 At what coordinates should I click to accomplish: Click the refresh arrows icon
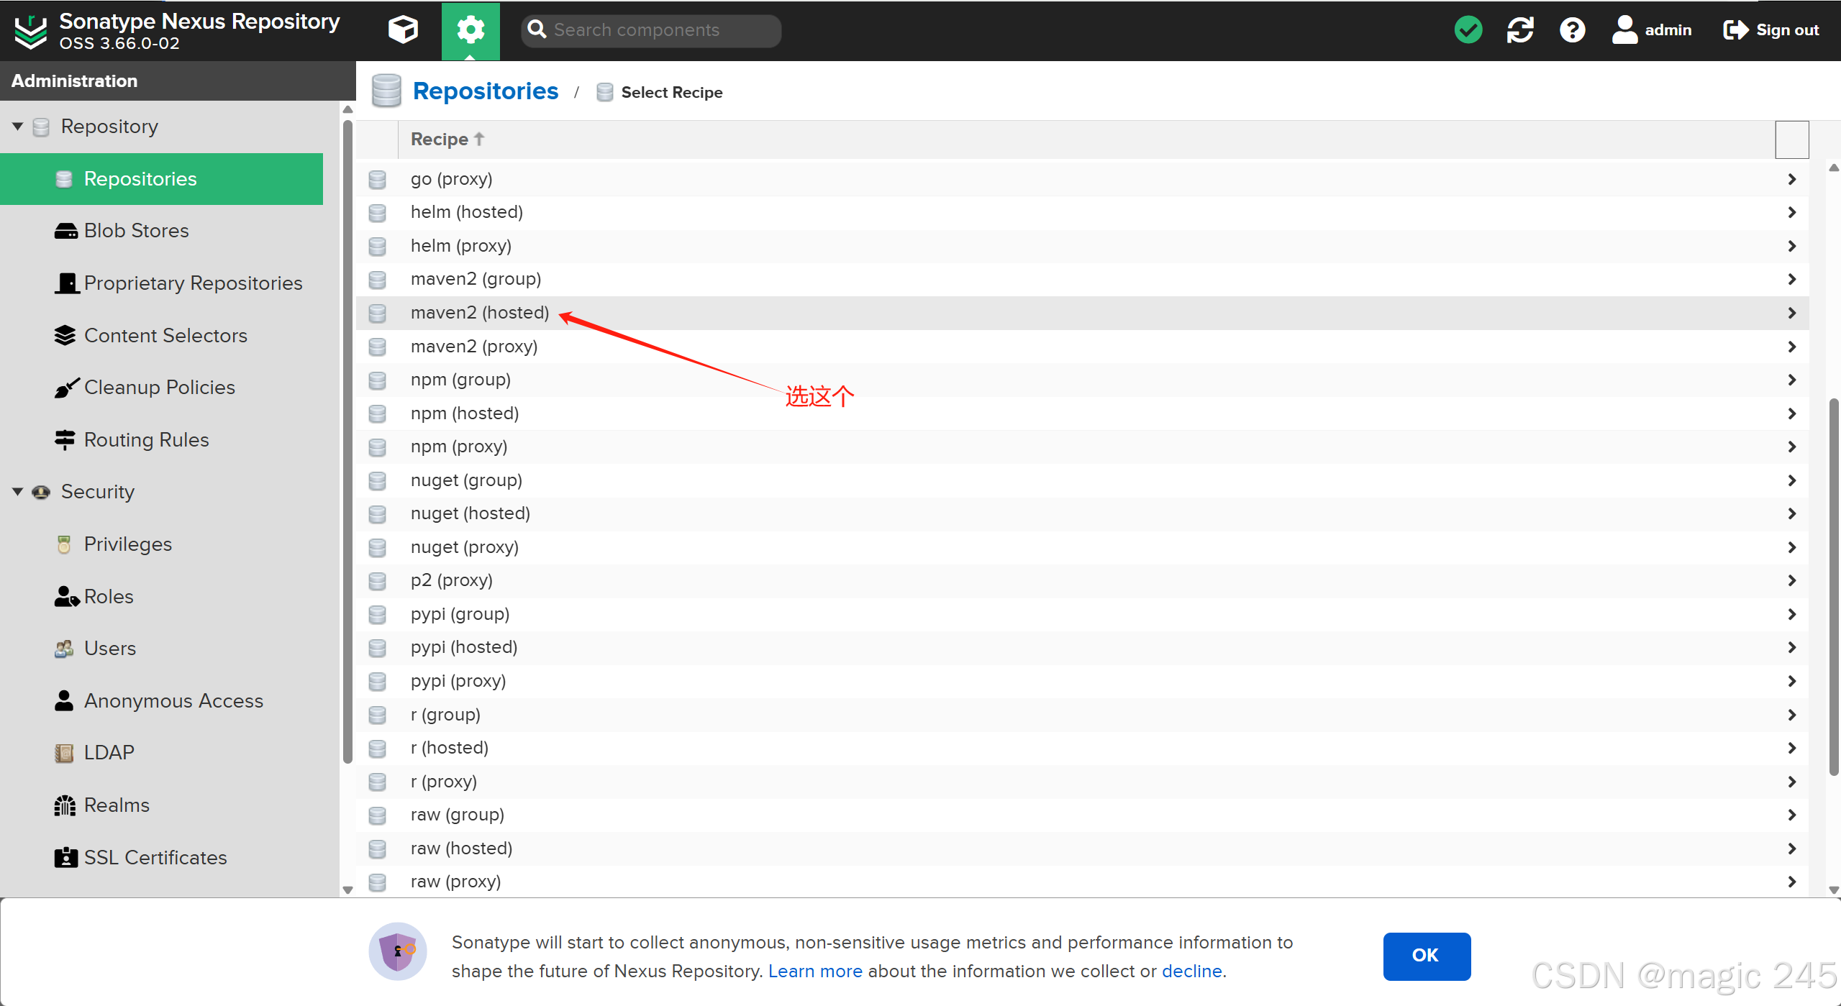(1520, 30)
